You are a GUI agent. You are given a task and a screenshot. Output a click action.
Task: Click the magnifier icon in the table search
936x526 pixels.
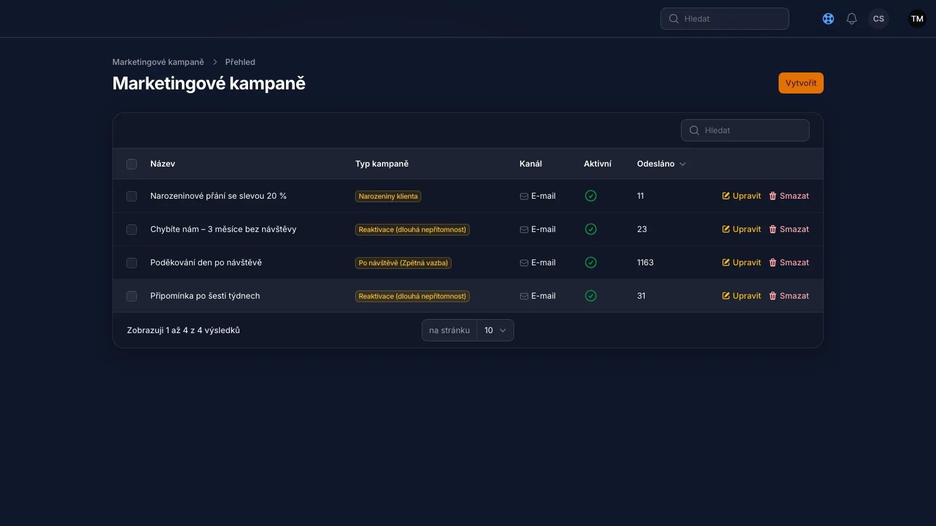694,130
